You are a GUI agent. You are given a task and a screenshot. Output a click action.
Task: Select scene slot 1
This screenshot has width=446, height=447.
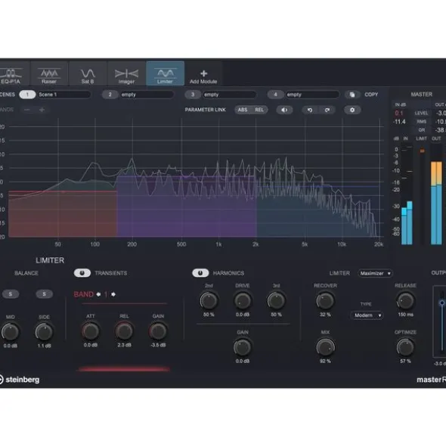27,95
